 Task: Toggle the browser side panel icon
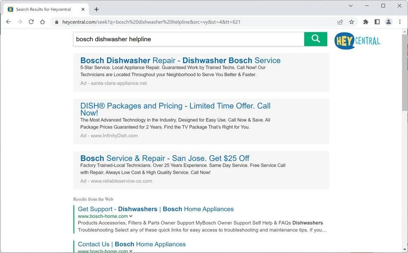377,22
